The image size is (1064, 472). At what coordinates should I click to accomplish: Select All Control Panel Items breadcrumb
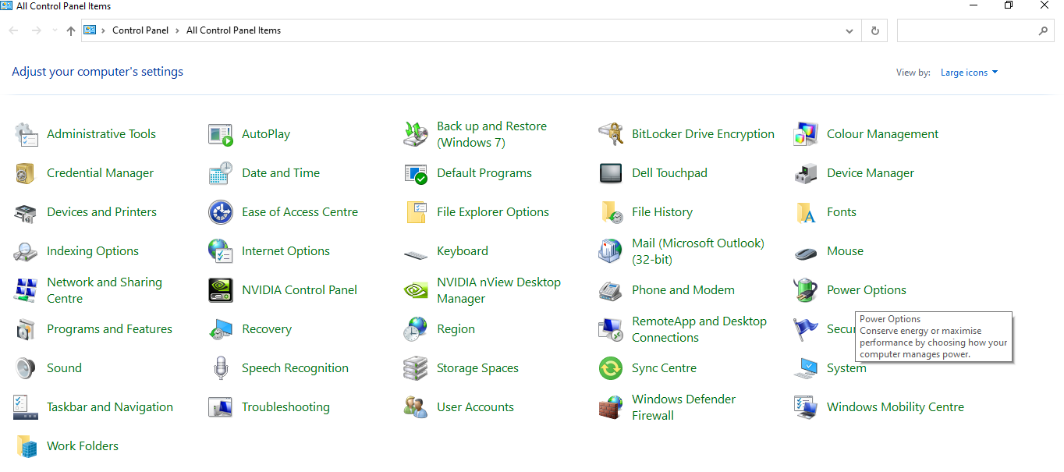(x=233, y=30)
